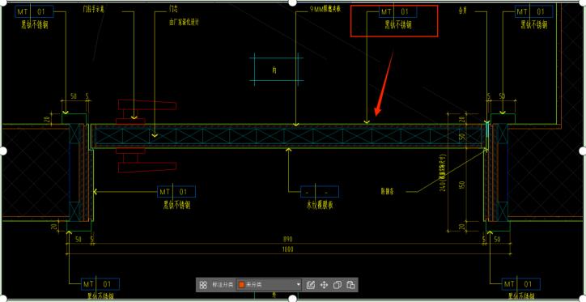Click the top center selection handle
This screenshot has width=586, height=302.
point(293,2)
